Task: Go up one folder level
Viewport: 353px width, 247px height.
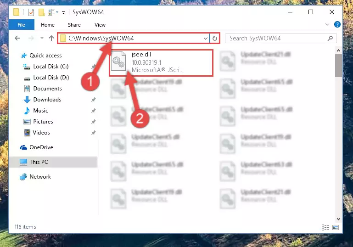Action: point(51,38)
